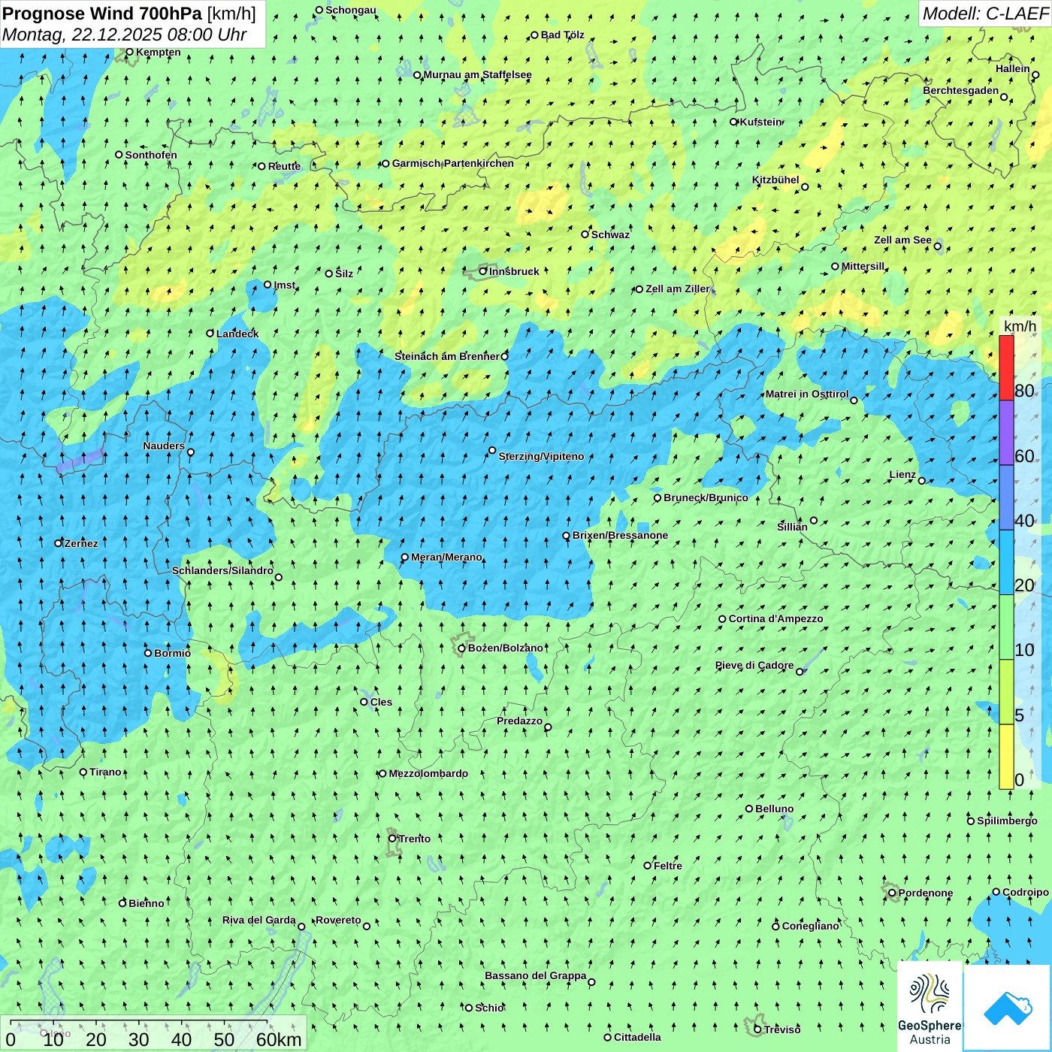Click the Meran/Merano marker
This screenshot has height=1052, width=1052.
pyautogui.click(x=404, y=558)
